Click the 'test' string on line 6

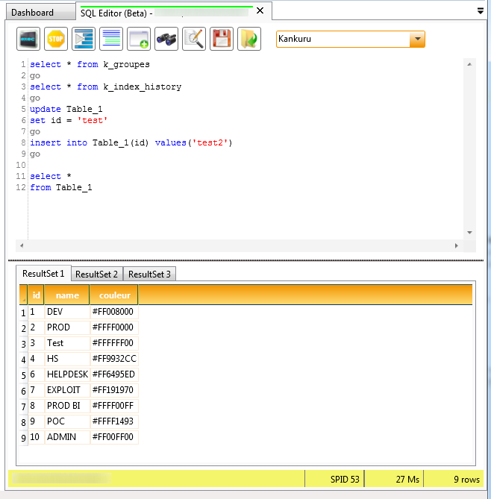click(x=93, y=121)
